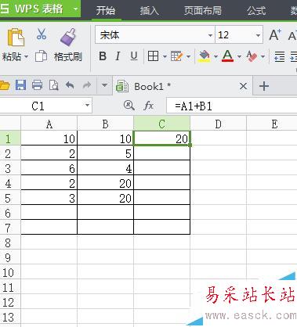This screenshot has width=297, height=327.
Task: Open the font size 12 dropdown
Action: (258, 35)
